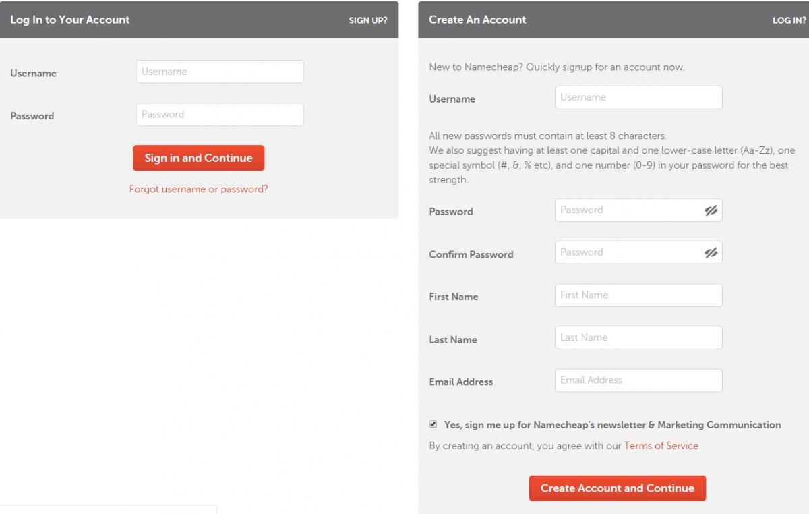Click the 'Email Address' field label text
809x514 pixels.
(460, 382)
